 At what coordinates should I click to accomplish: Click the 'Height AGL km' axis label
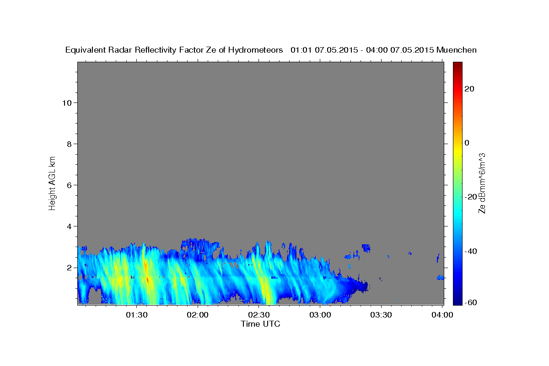coord(52,183)
